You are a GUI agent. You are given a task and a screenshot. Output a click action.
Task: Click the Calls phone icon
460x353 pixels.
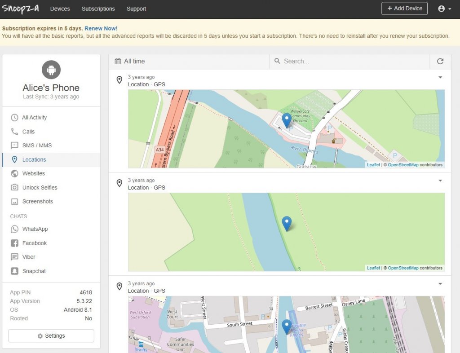pos(14,132)
